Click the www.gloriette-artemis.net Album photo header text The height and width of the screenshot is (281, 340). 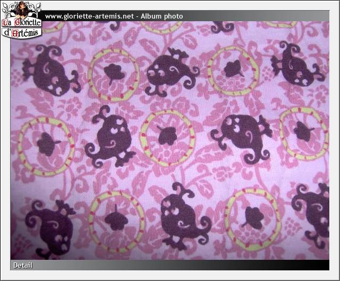(x=114, y=16)
